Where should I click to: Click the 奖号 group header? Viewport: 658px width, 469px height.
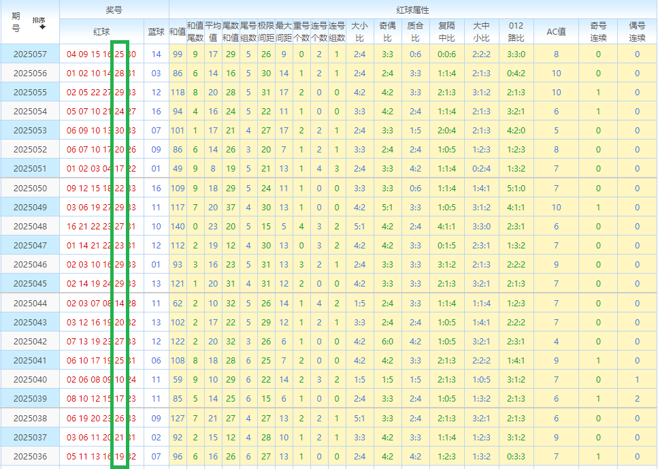(x=114, y=10)
